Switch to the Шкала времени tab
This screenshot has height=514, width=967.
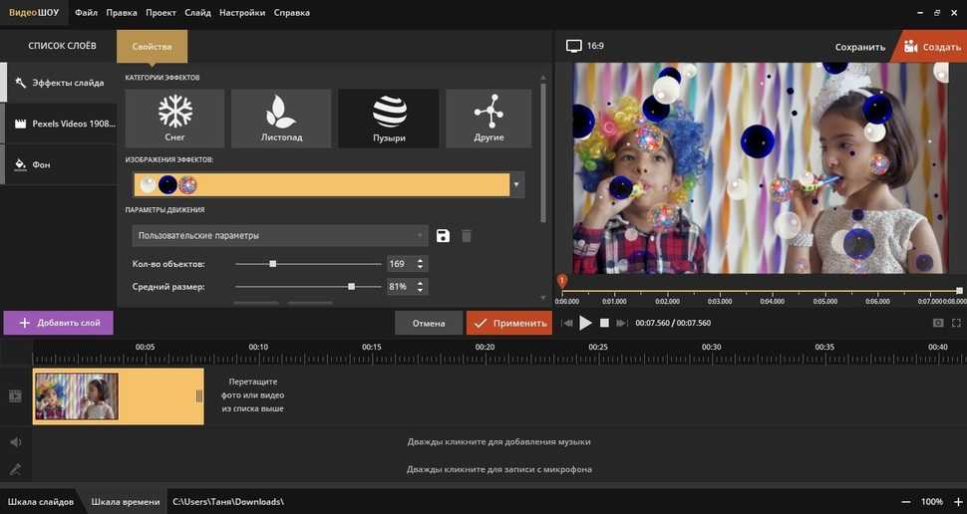pyautogui.click(x=125, y=502)
